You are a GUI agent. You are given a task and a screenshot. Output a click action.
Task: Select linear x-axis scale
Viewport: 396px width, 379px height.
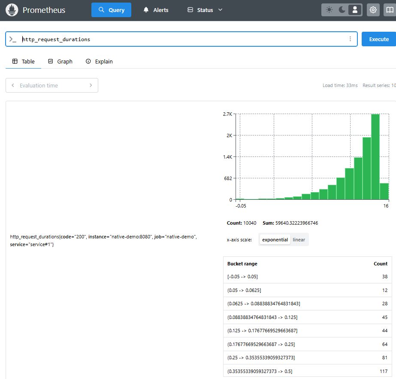[x=299, y=240]
